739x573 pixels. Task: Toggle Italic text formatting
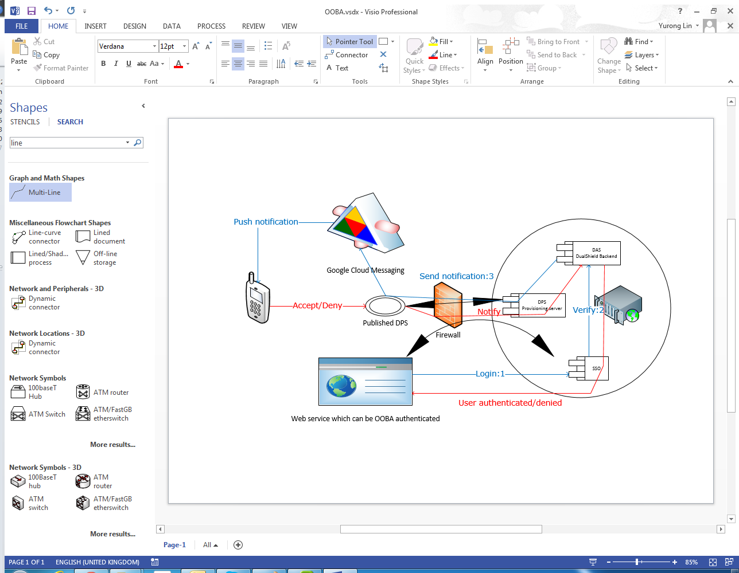(x=116, y=64)
